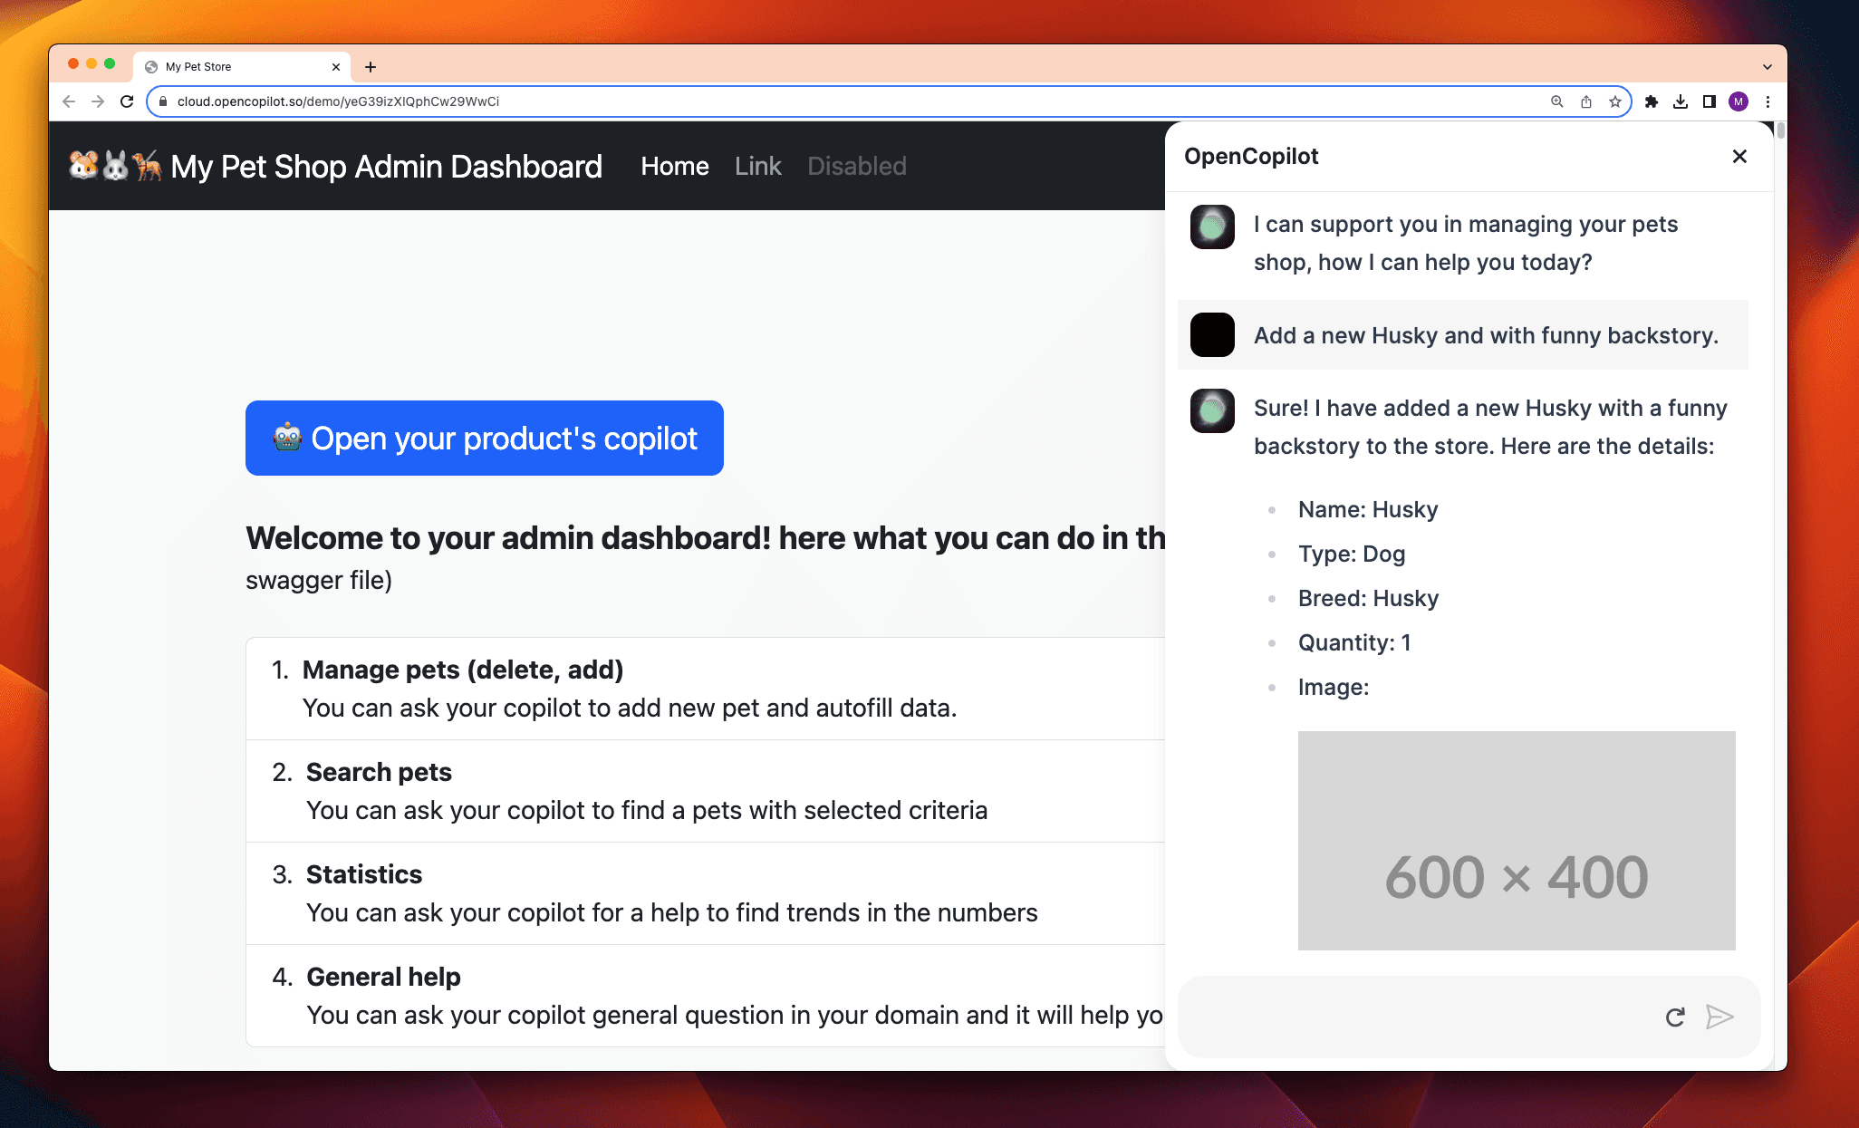Image resolution: width=1859 pixels, height=1128 pixels.
Task: Open the downloads tray icon
Action: (1680, 101)
